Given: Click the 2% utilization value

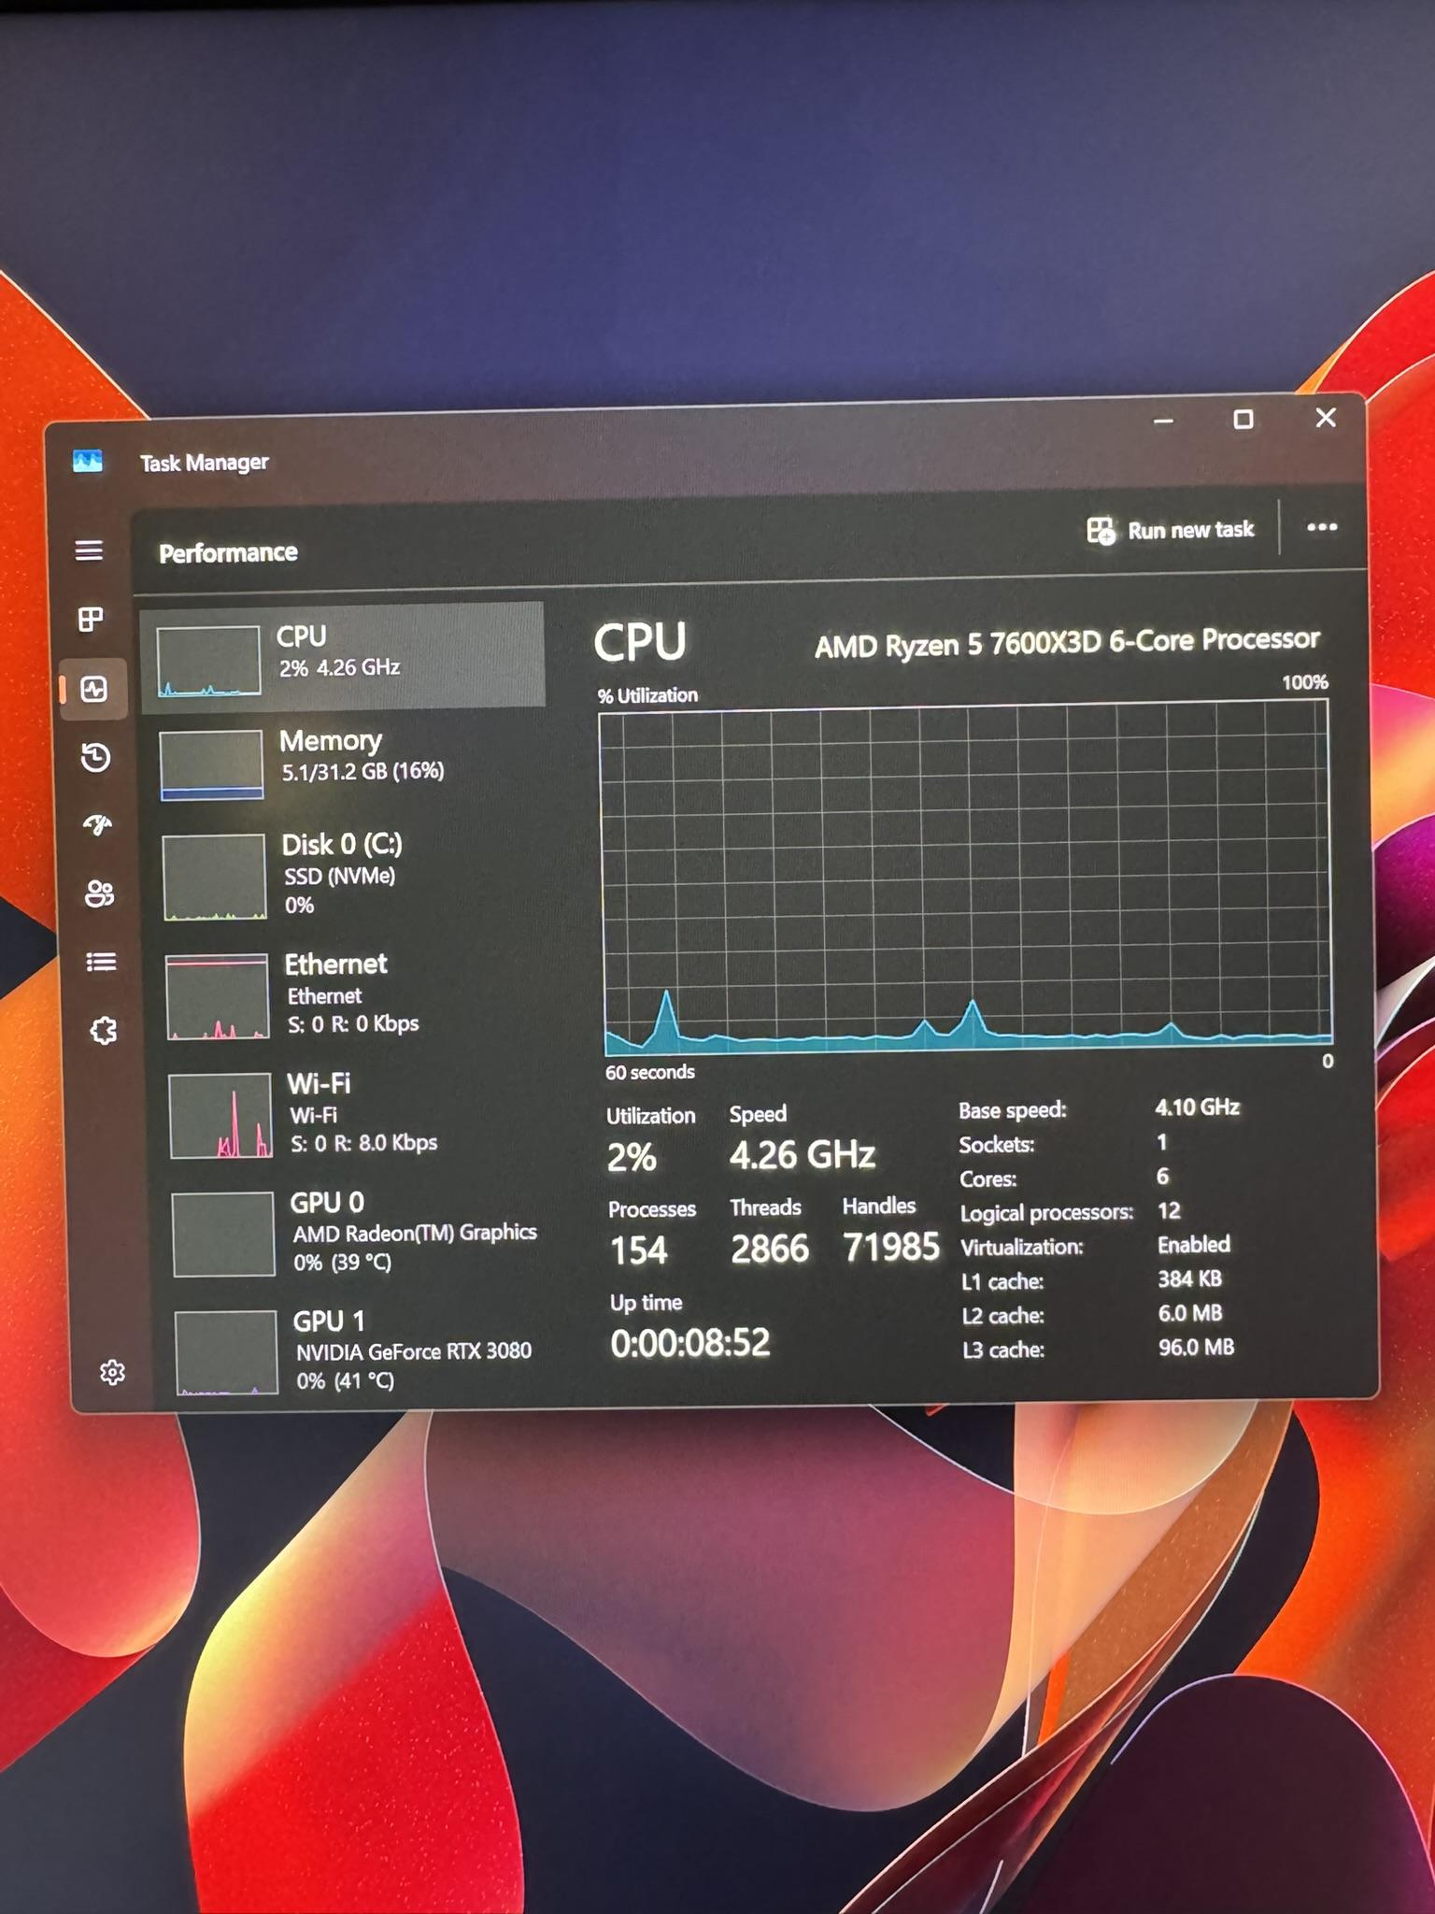Looking at the screenshot, I should click(632, 1158).
